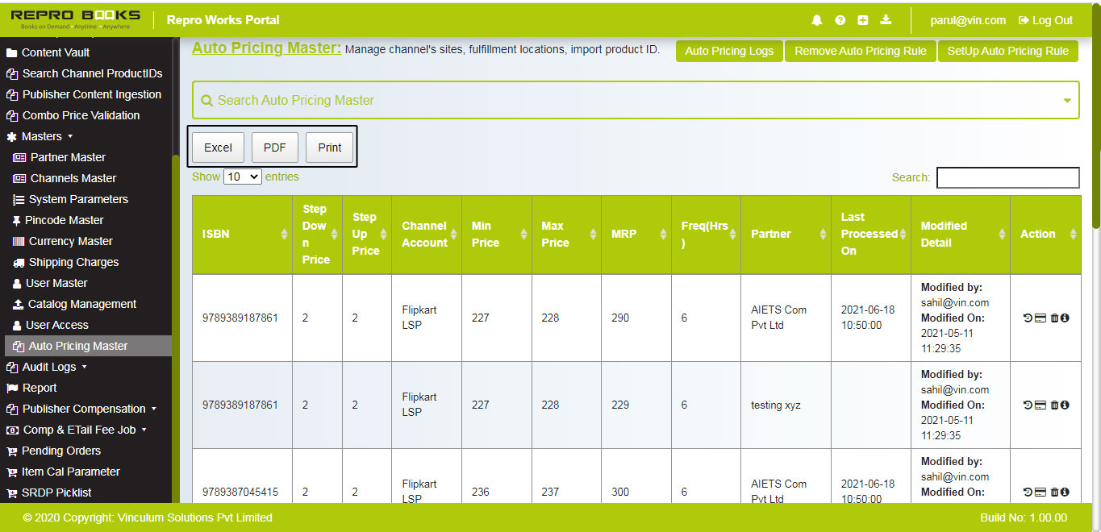Viewport: 1101px width, 532px height.
Task: Open the notifications bell icon
Action: tap(816, 20)
